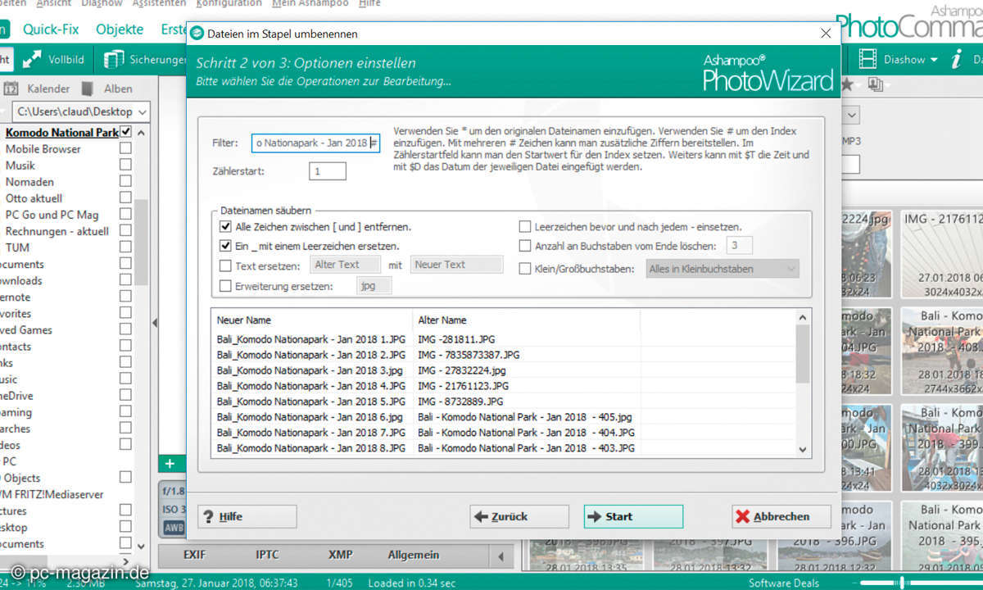This screenshot has width=983, height=590.
Task: Enable Anzahl an Buchstaben vom Ende löschen
Action: [x=524, y=246]
